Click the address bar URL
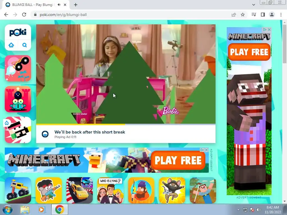 coord(63,15)
